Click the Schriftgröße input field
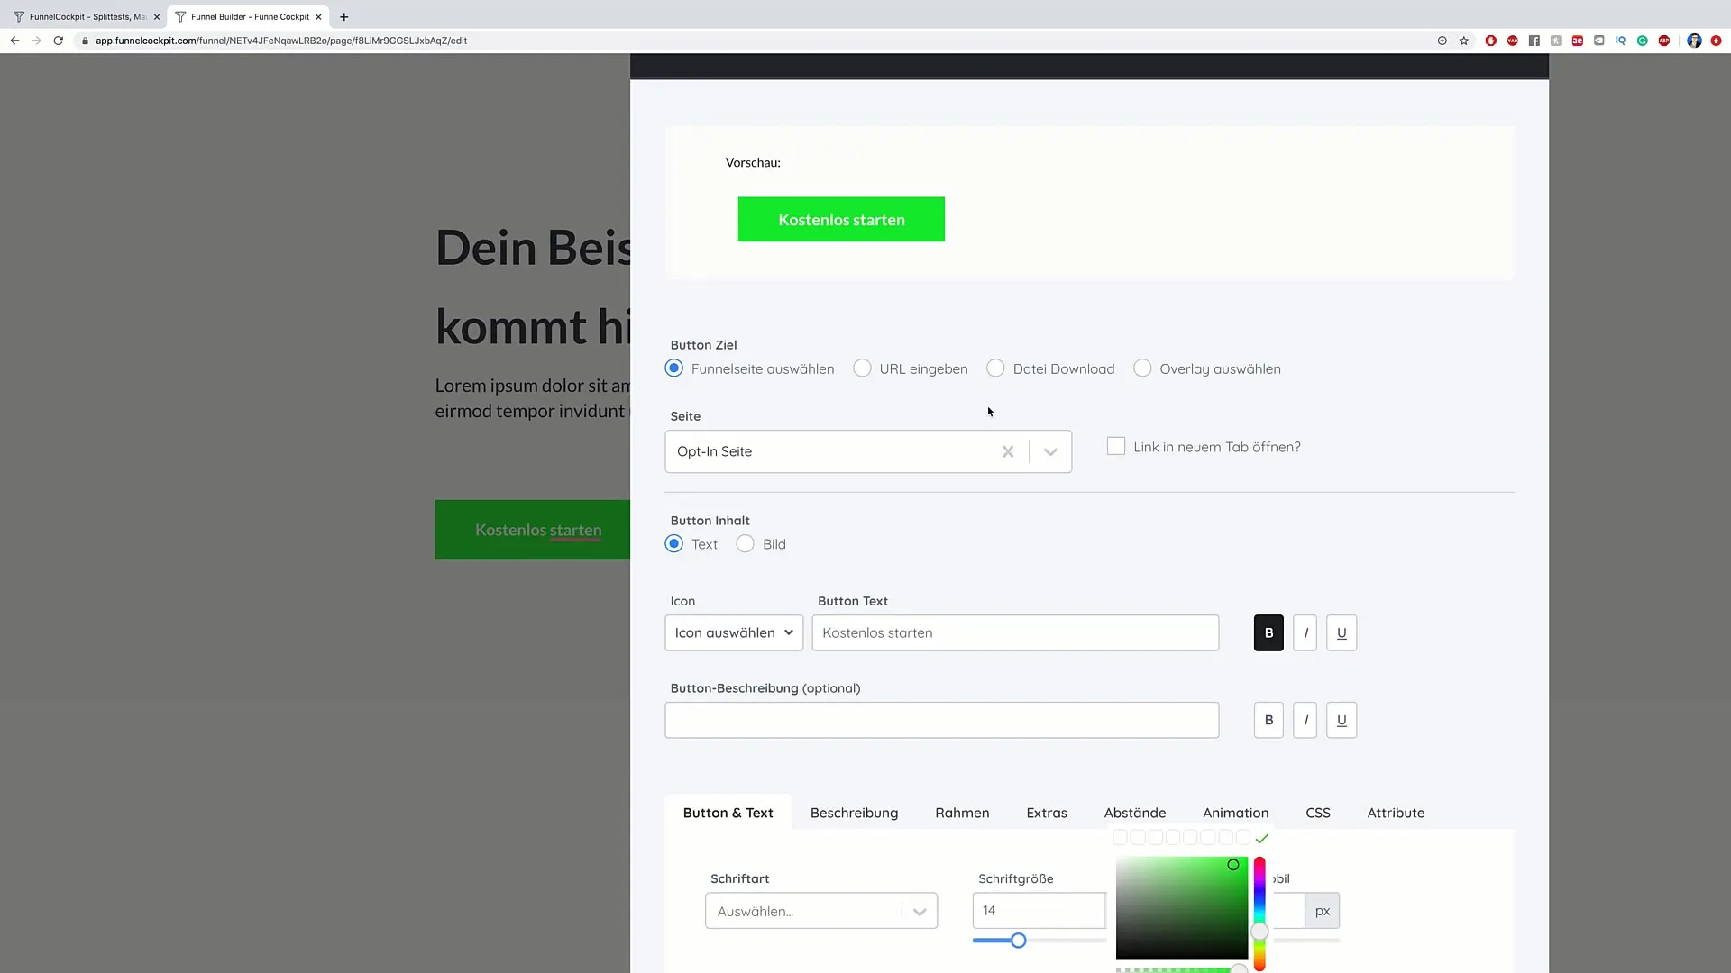The width and height of the screenshot is (1731, 973). [1038, 911]
